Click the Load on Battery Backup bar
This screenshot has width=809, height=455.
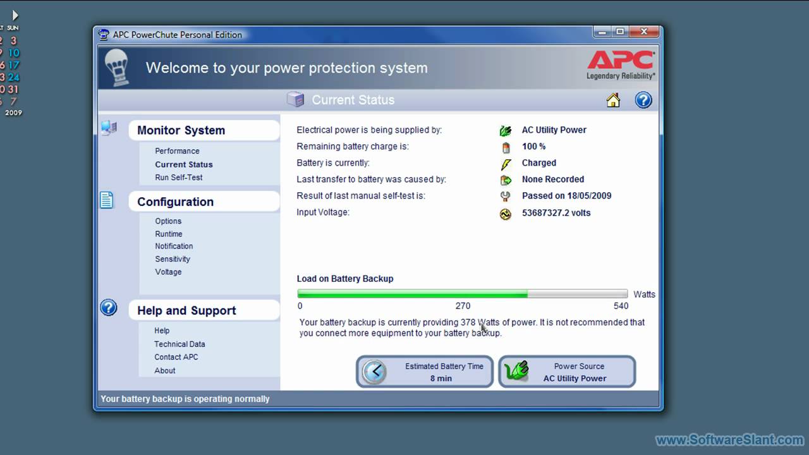pos(463,294)
